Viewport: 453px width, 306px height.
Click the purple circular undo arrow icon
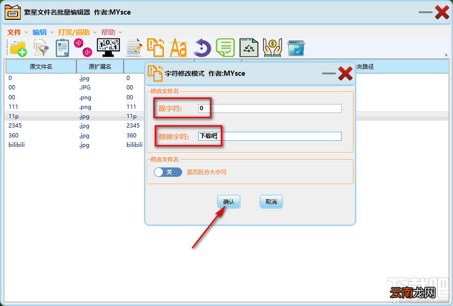(202, 48)
